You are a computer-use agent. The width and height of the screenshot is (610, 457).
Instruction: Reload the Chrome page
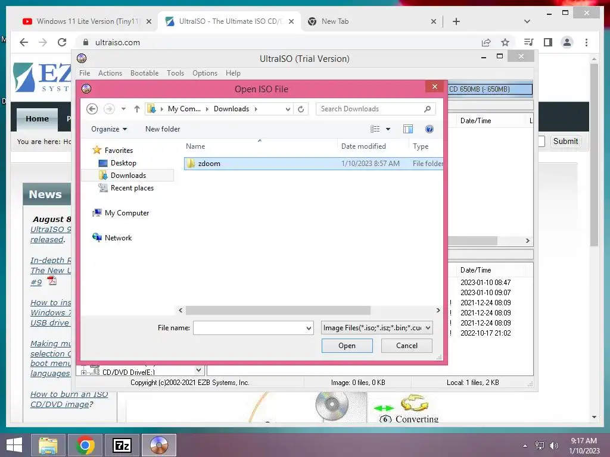(x=62, y=42)
